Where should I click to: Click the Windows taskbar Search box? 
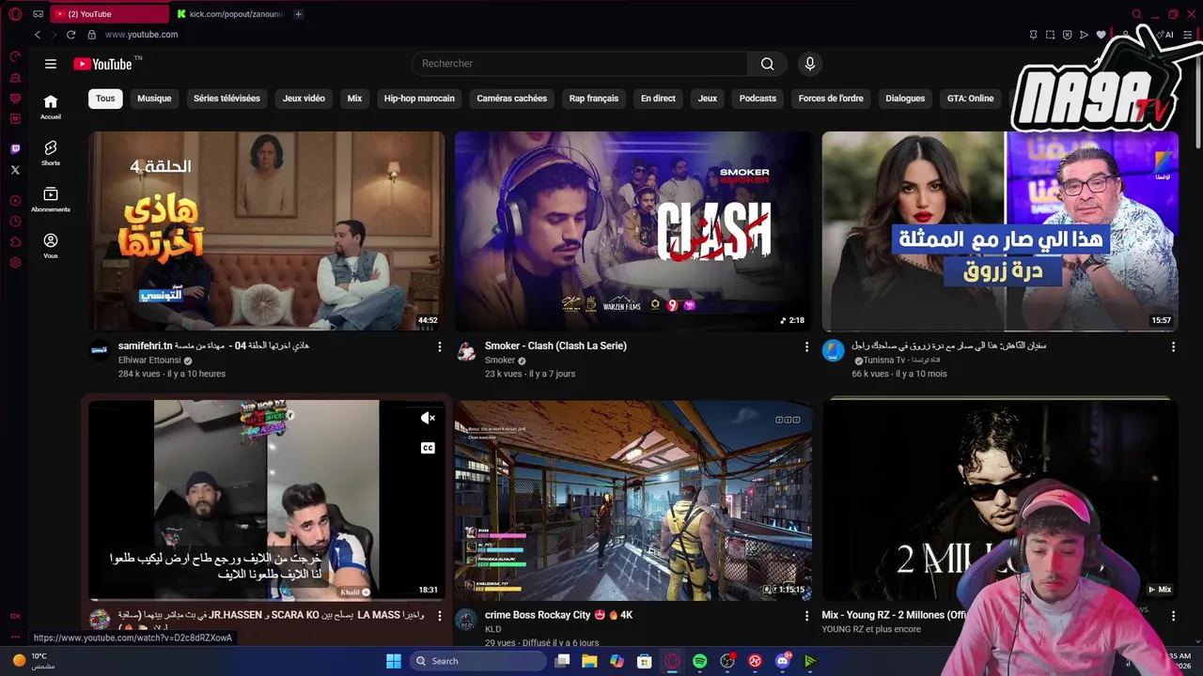(x=479, y=661)
